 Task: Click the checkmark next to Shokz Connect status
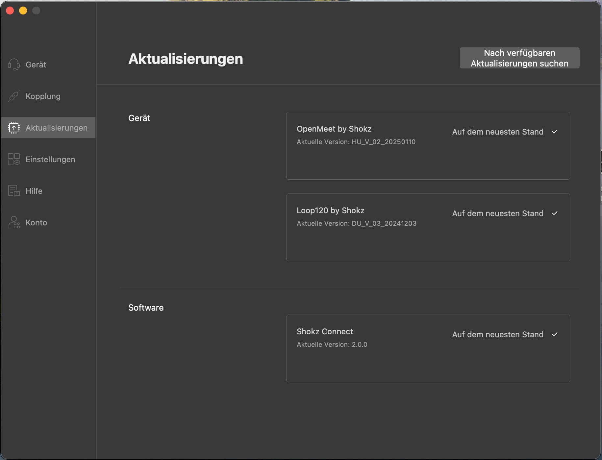555,334
